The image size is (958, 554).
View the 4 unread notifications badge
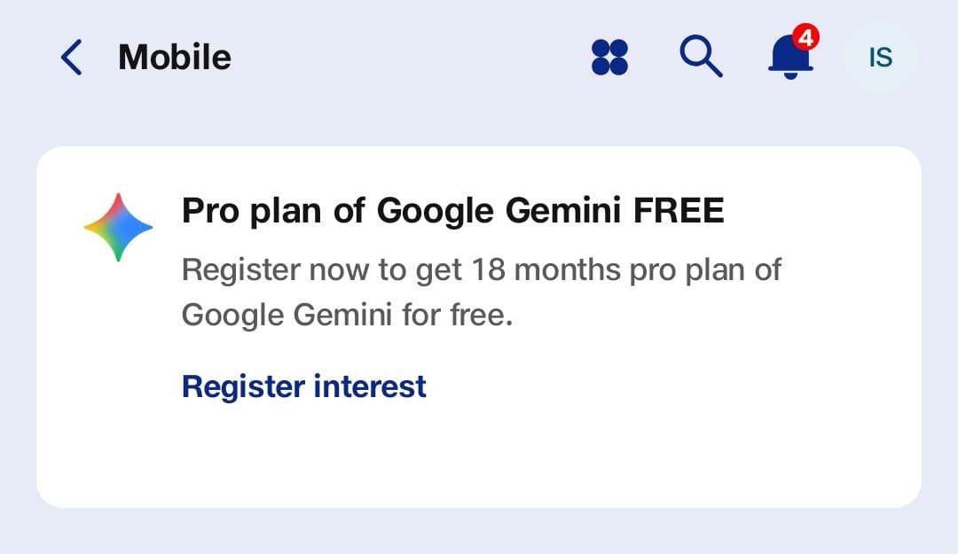[x=809, y=38]
